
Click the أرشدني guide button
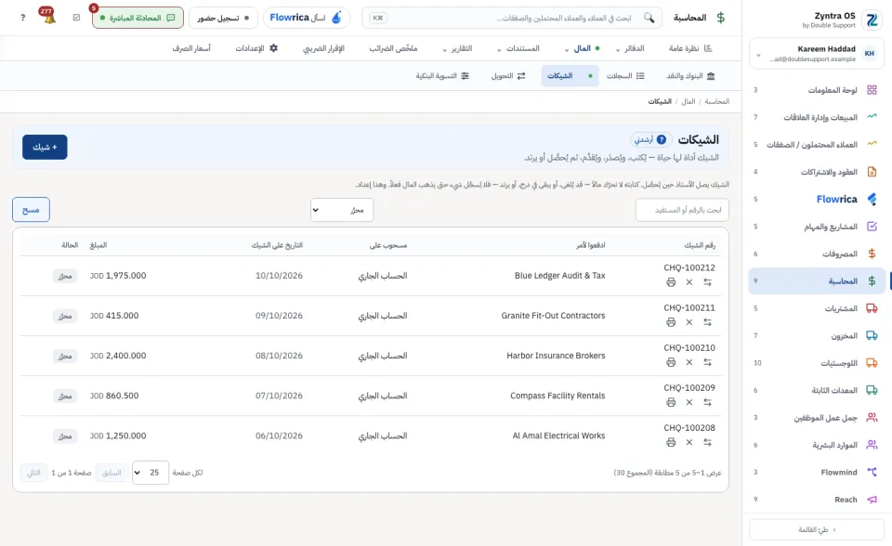650,139
